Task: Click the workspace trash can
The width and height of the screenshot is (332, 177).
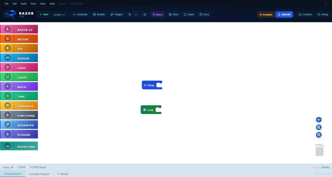Action: point(319,150)
